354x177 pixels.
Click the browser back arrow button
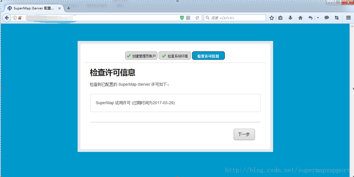click(7, 18)
